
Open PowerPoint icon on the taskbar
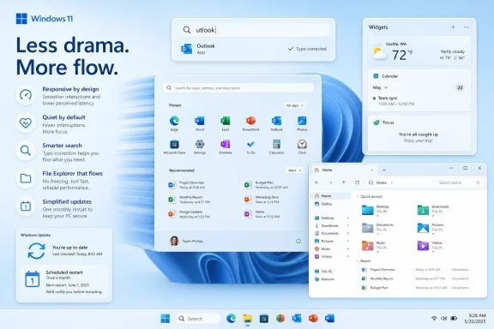(313, 319)
